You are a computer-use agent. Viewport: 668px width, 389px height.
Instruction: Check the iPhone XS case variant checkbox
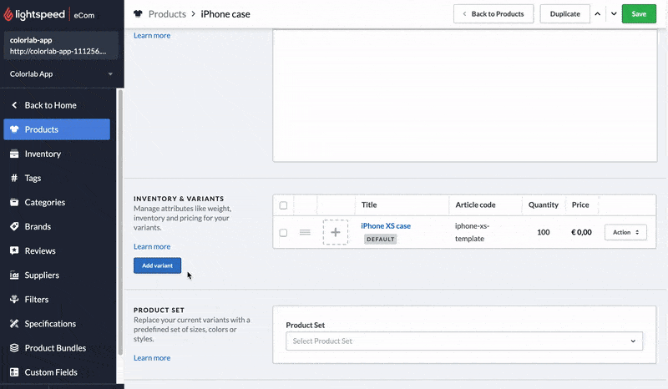pyautogui.click(x=283, y=233)
